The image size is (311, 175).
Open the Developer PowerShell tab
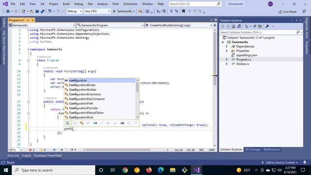click(x=48, y=156)
